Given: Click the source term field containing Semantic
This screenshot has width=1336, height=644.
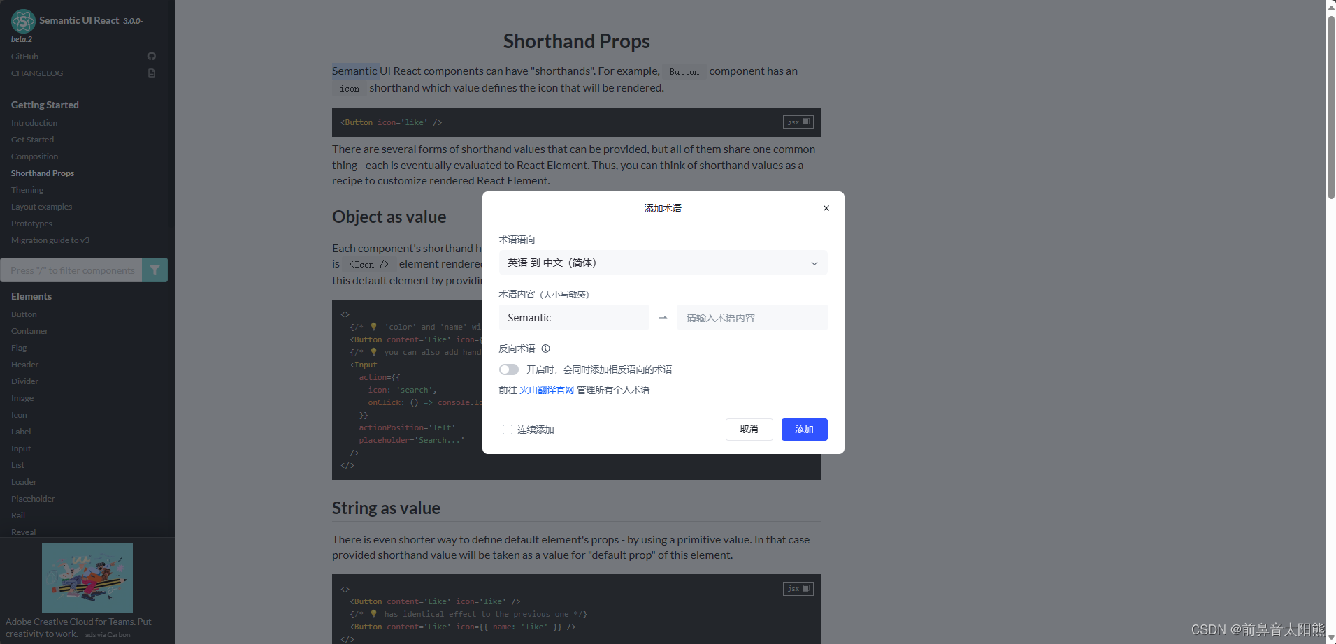Looking at the screenshot, I should click(573, 317).
